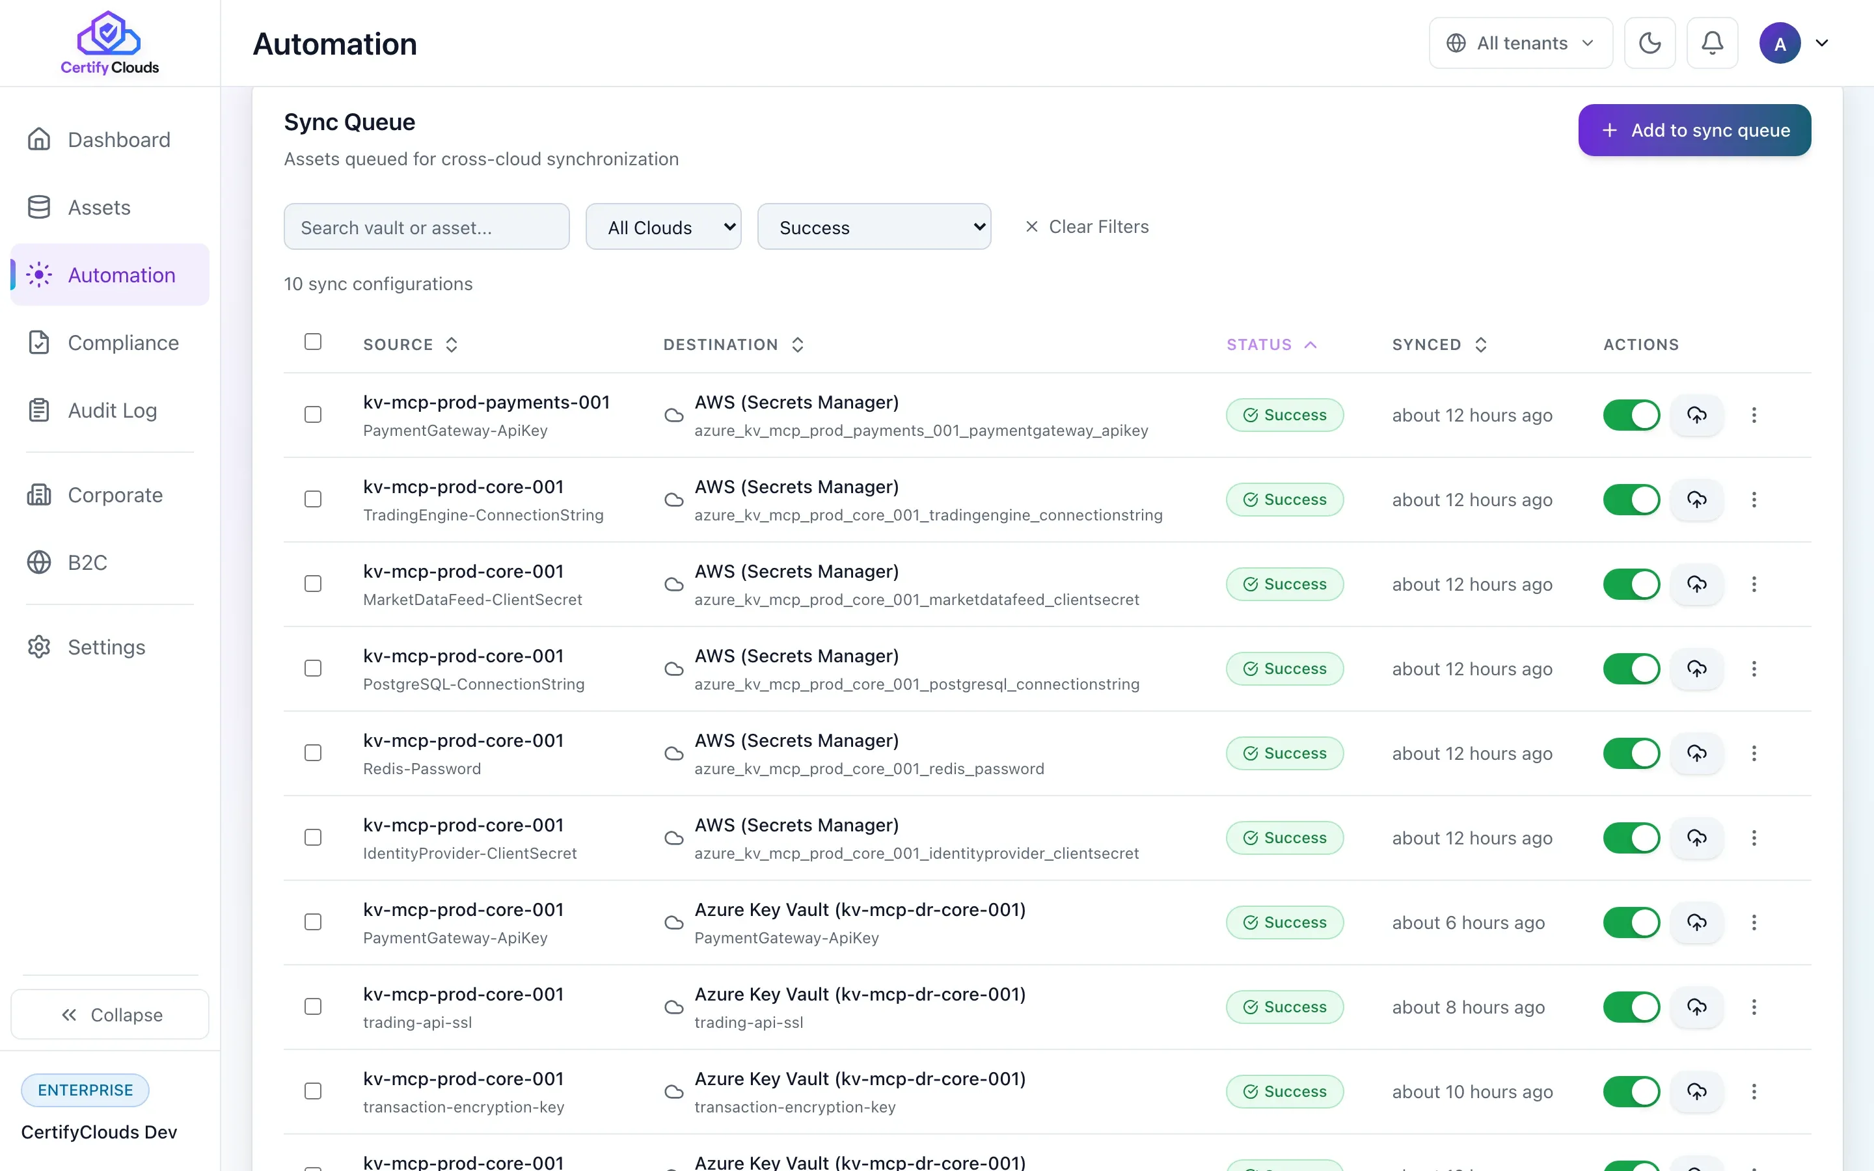Open more actions for IdentityProvider-ClientSecret row

point(1754,838)
